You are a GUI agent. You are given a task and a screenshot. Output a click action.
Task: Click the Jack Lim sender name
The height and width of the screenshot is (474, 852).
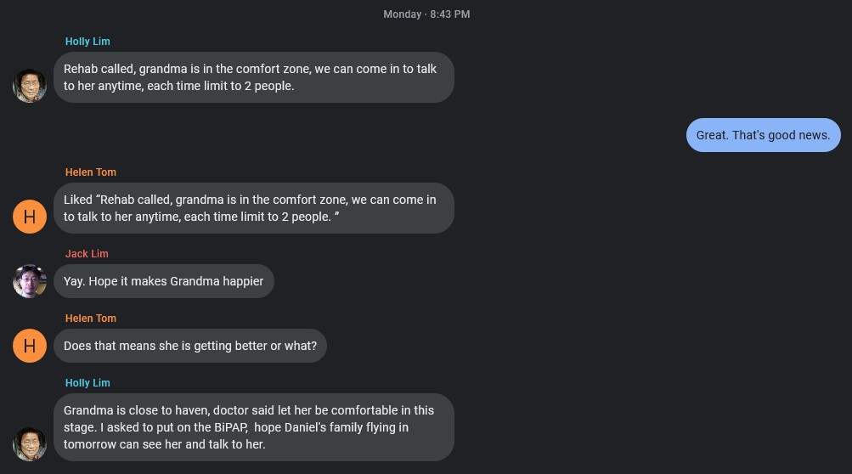87,254
